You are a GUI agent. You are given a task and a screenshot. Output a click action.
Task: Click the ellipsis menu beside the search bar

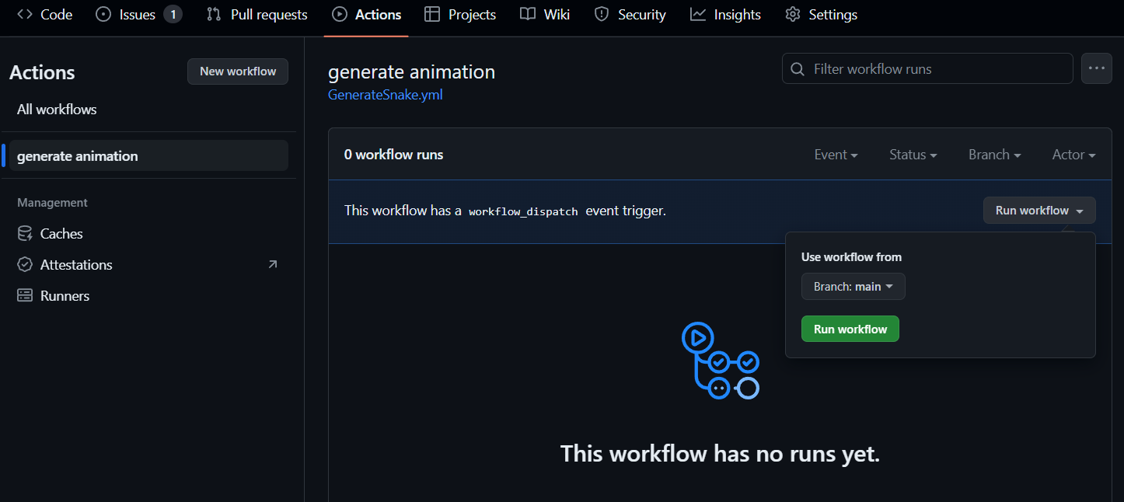tap(1097, 68)
